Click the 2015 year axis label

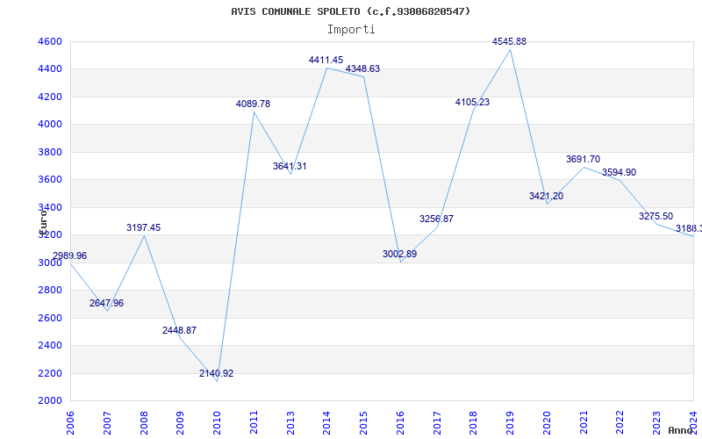point(363,423)
